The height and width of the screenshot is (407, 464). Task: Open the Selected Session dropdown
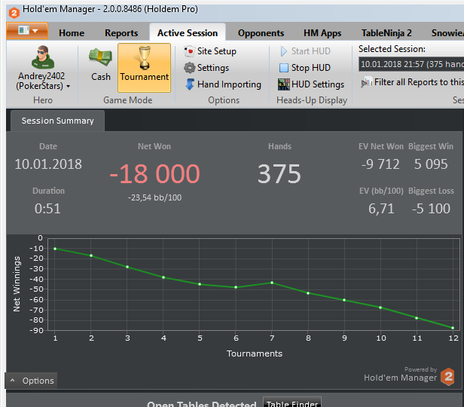(x=411, y=65)
